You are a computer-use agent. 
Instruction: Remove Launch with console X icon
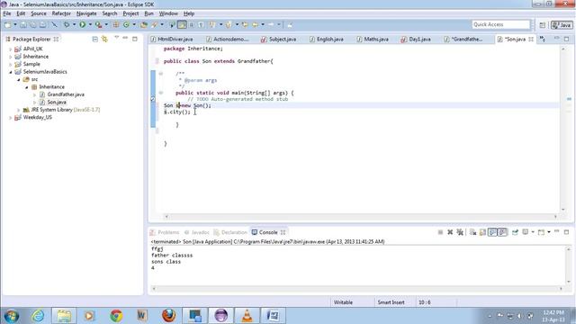click(x=450, y=232)
